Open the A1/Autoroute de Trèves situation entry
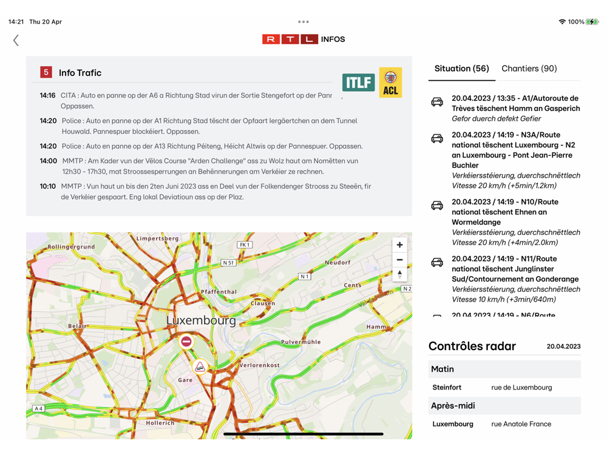This screenshot has width=607, height=455. [x=506, y=109]
